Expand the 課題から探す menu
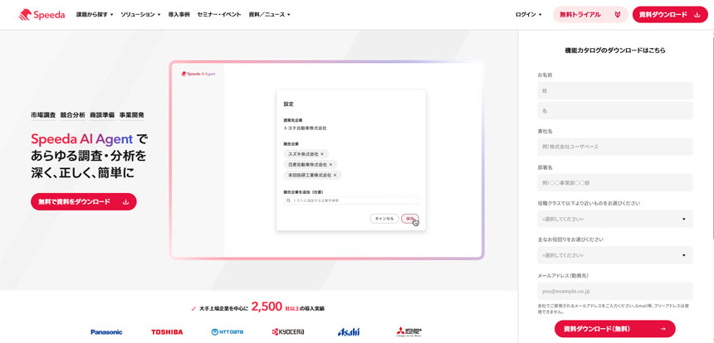 coord(95,15)
